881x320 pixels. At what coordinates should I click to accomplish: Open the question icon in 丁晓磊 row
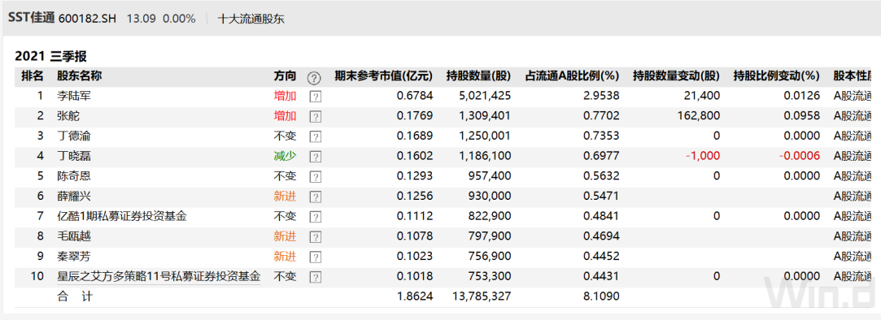pyautogui.click(x=315, y=157)
